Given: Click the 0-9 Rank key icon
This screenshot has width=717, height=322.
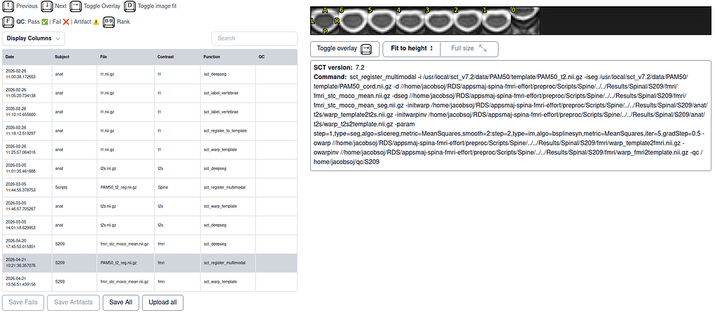Looking at the screenshot, I should point(109,22).
